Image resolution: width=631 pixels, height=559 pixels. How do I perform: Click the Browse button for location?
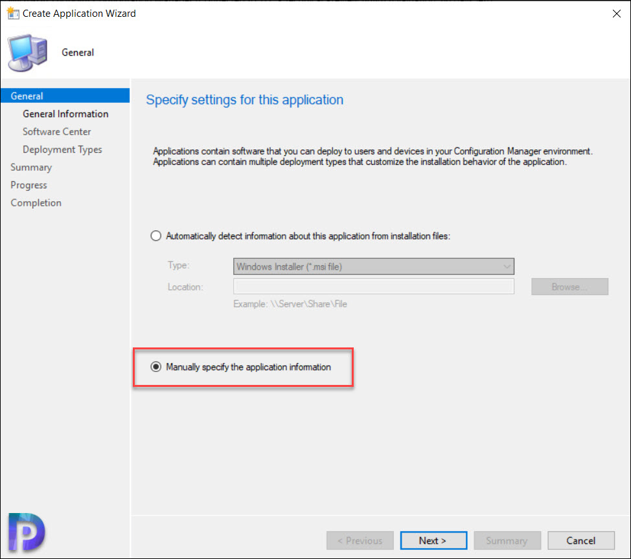(x=569, y=287)
